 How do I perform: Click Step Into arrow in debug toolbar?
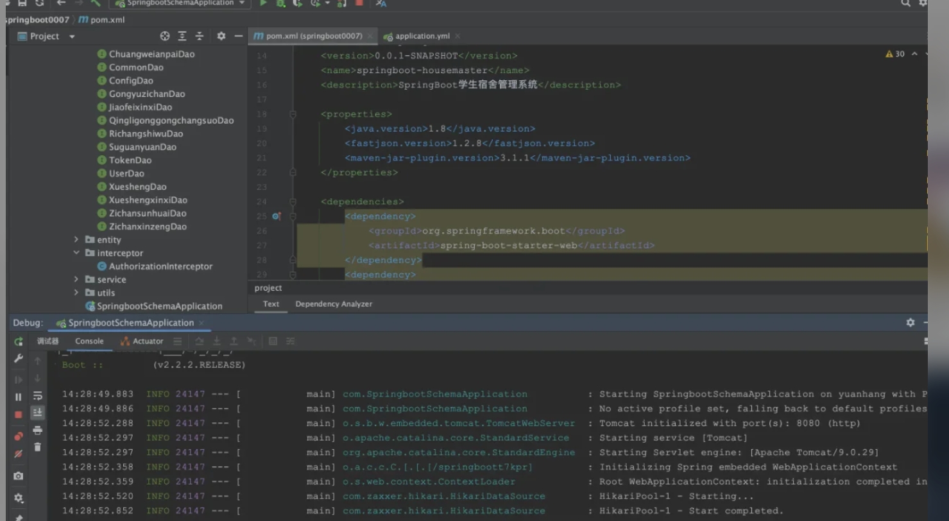(217, 341)
